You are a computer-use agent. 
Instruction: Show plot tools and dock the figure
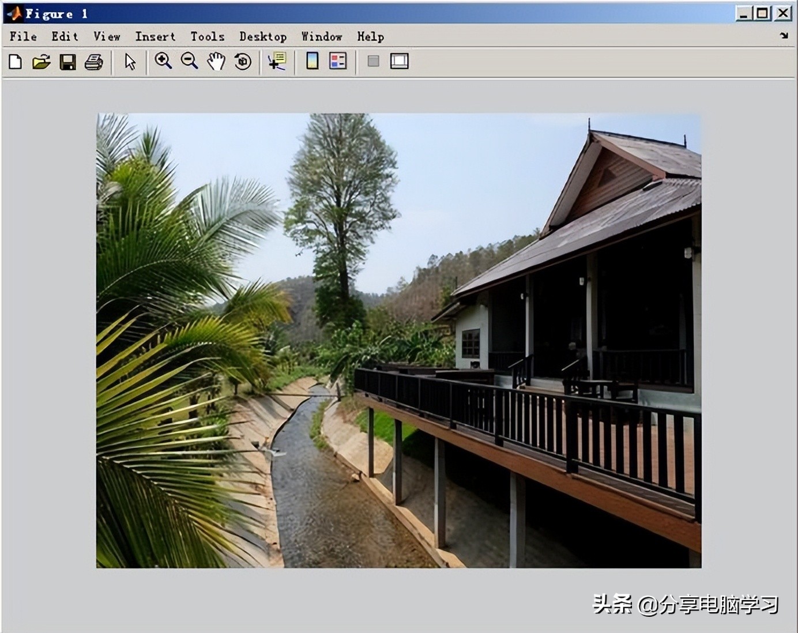tap(399, 61)
